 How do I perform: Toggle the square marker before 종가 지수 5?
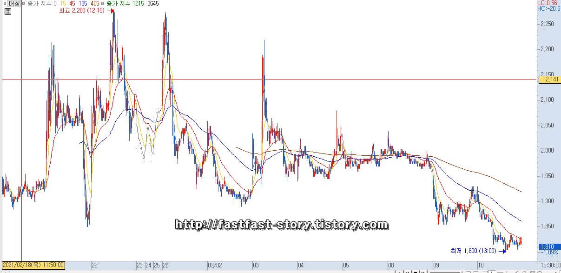coord(25,4)
